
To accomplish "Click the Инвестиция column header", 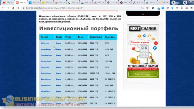I will tap(96, 37).
